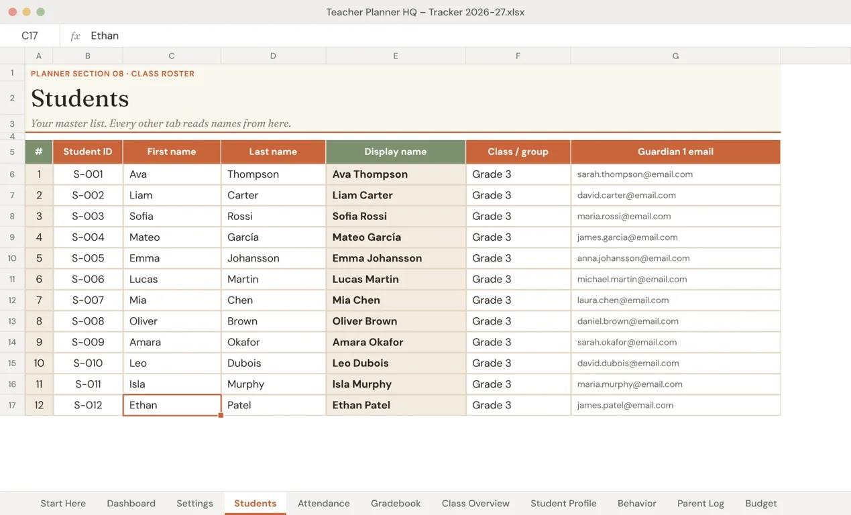This screenshot has height=515, width=851.
Task: Select the first name cell Lucas
Action: point(172,279)
